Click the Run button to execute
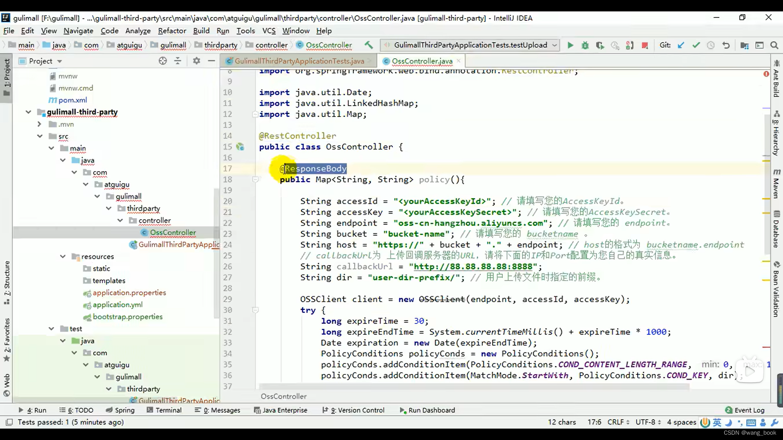This screenshot has height=440, width=783. point(569,45)
